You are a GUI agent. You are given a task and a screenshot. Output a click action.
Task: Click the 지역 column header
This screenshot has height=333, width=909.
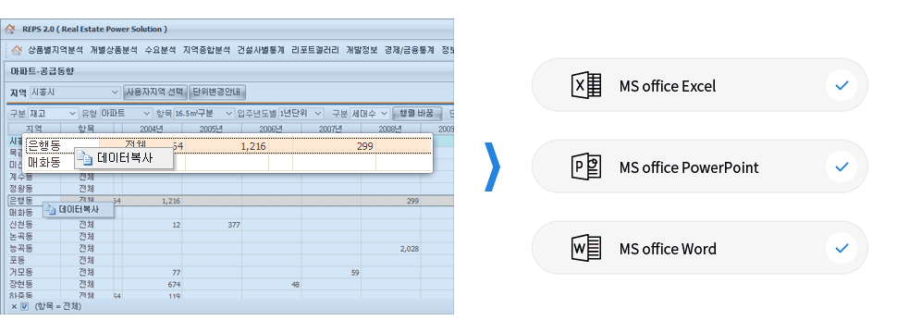(33, 129)
